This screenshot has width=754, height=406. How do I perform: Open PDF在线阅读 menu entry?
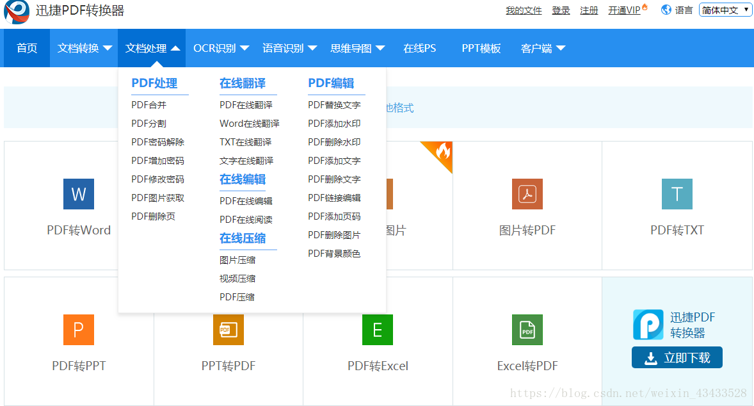(246, 220)
